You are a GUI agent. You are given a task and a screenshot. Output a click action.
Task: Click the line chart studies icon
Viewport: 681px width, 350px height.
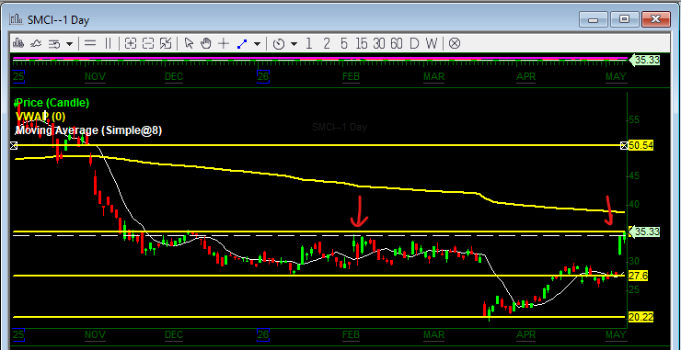coord(36,43)
